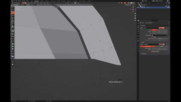The width and height of the screenshot is (181, 102).
Task: Open the Orientation Default dropdown
Action: point(23,5)
